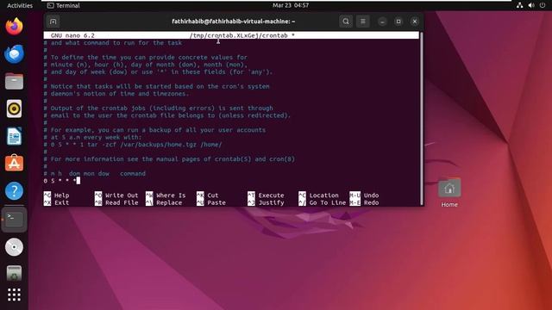Screen dimensions: 552x310
Task: Click the GNU nano 6.2 title text
Action: click(x=72, y=35)
